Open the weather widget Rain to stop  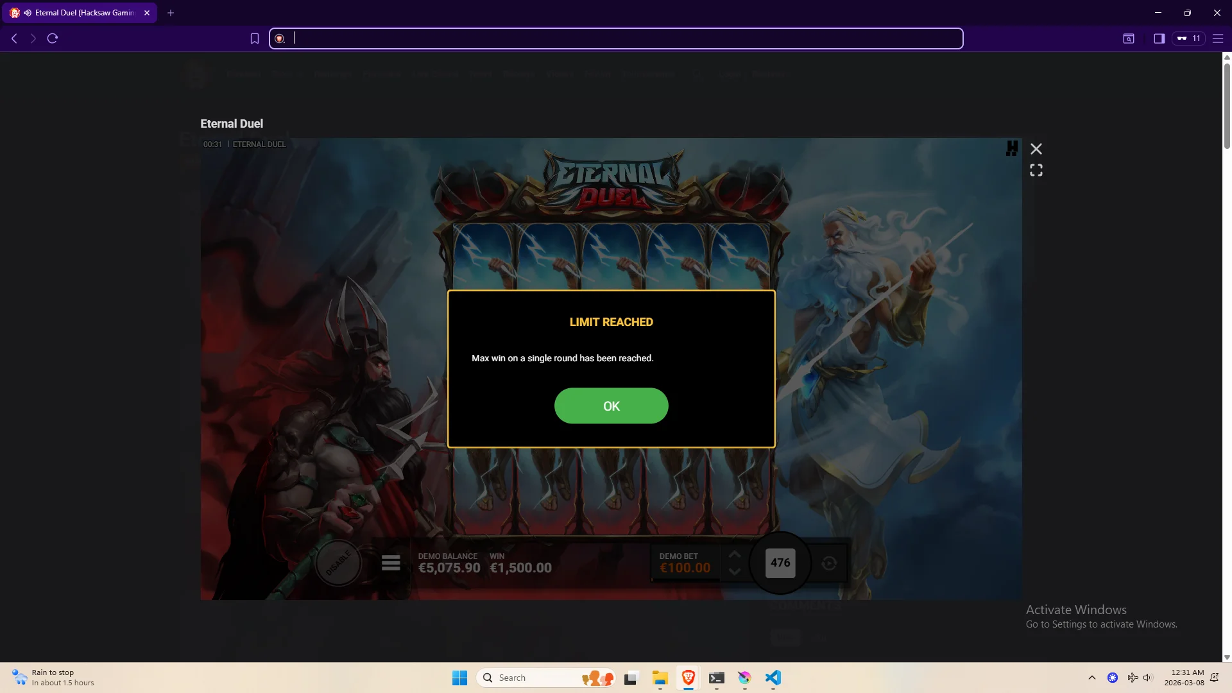pyautogui.click(x=53, y=678)
